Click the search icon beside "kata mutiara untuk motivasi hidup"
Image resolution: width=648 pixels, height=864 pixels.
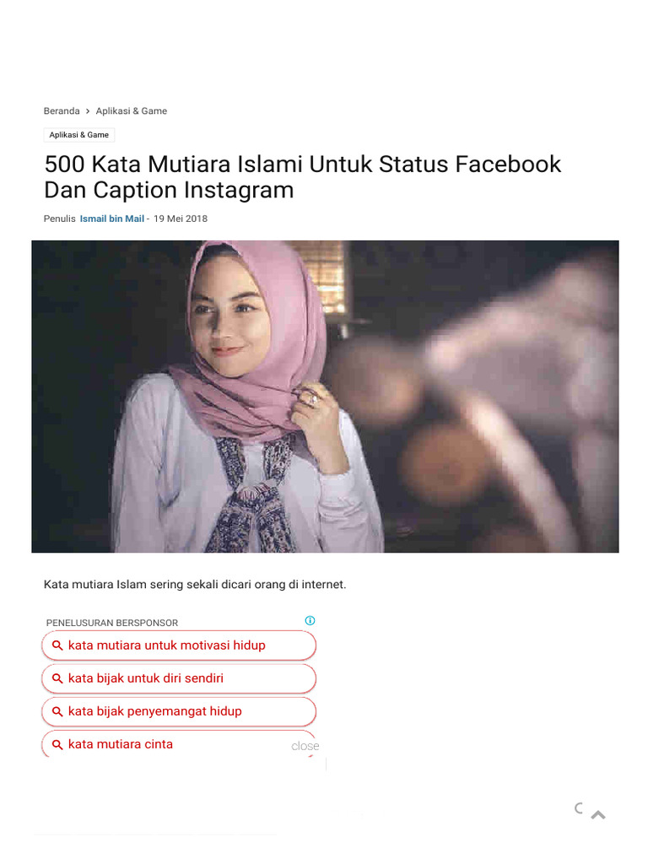57,645
